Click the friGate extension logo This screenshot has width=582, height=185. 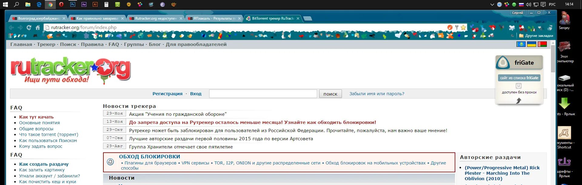click(503, 63)
